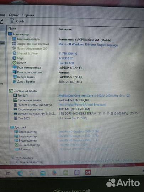Click the Значение column header

tap(65, 29)
